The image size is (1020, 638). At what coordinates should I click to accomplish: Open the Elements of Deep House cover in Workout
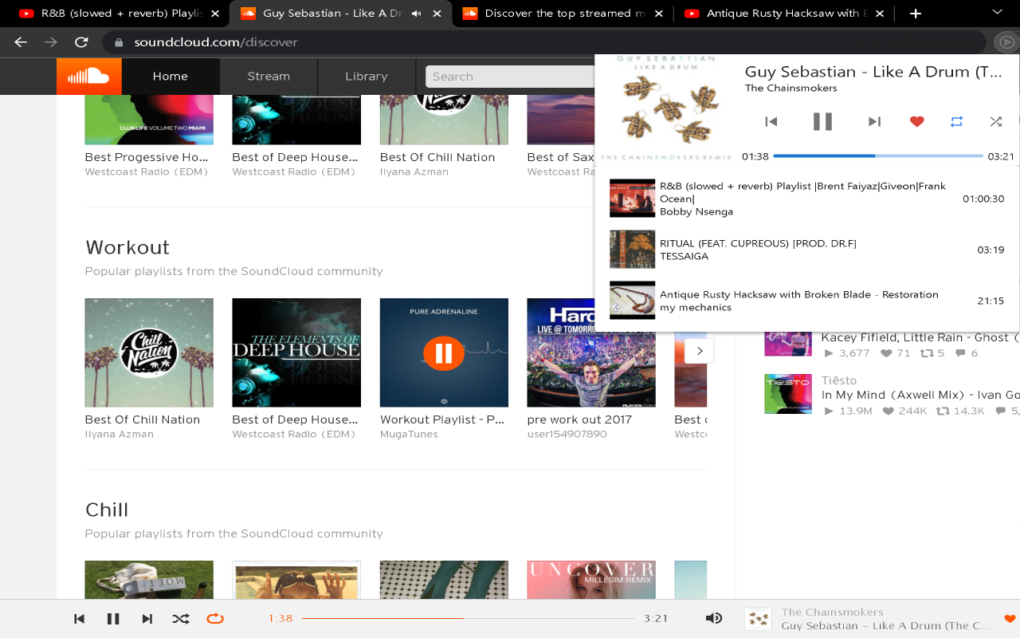(x=296, y=352)
